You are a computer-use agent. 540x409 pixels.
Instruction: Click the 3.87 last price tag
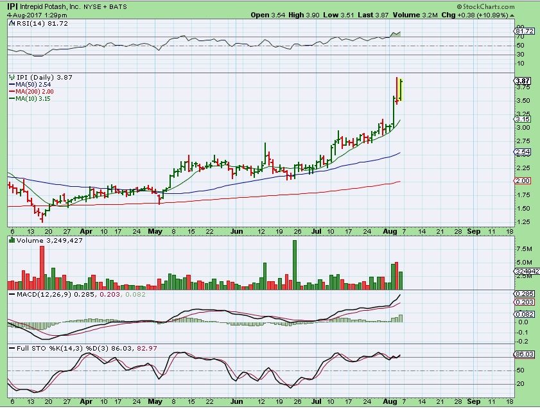coord(522,81)
